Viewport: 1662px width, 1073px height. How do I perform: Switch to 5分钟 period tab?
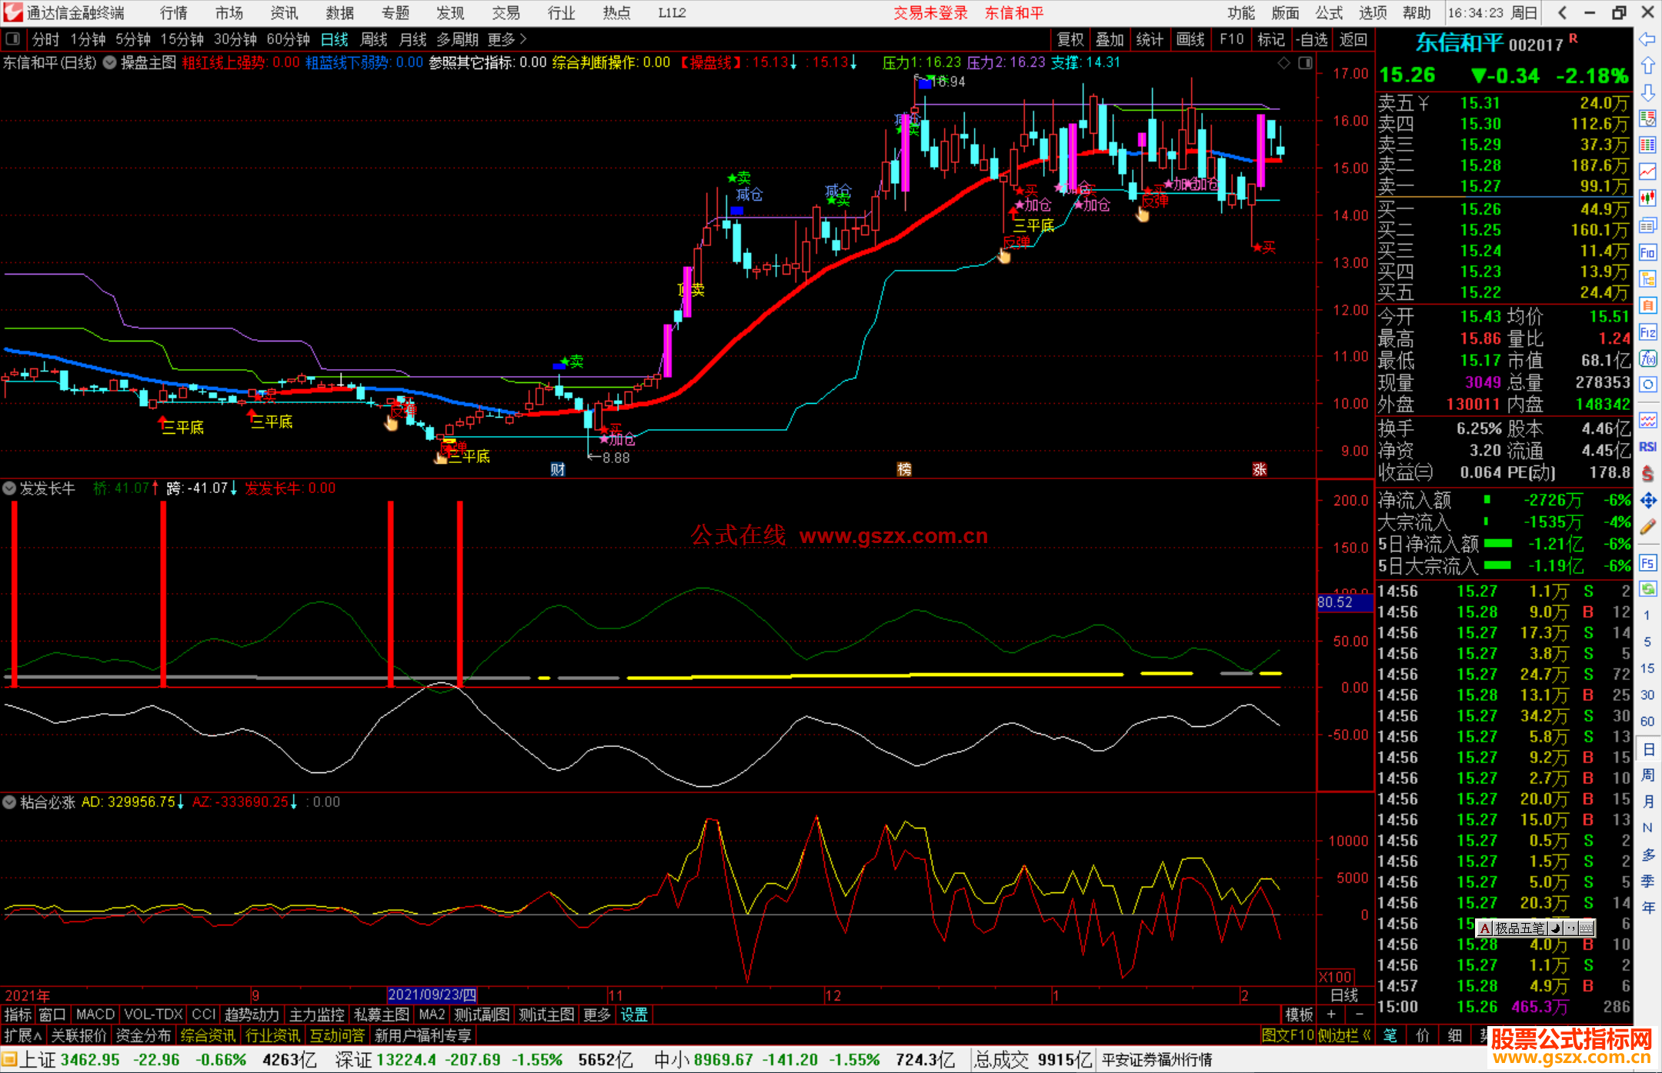[x=133, y=39]
